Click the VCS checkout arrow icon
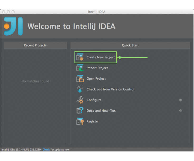 [80, 89]
